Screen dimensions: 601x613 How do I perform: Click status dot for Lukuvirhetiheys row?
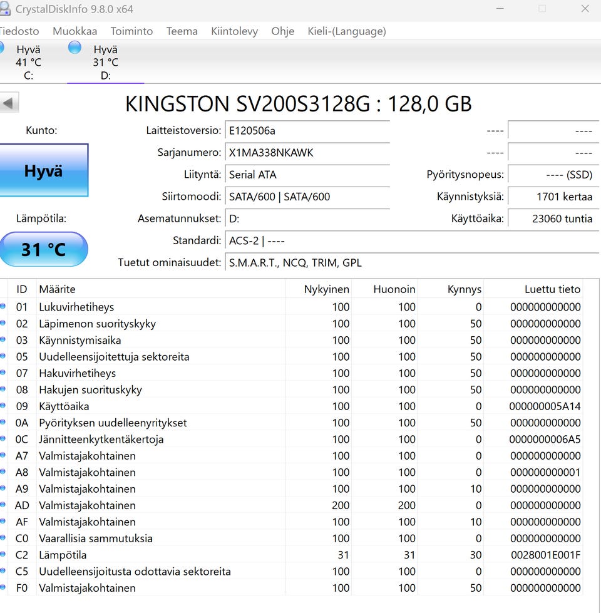click(3, 307)
